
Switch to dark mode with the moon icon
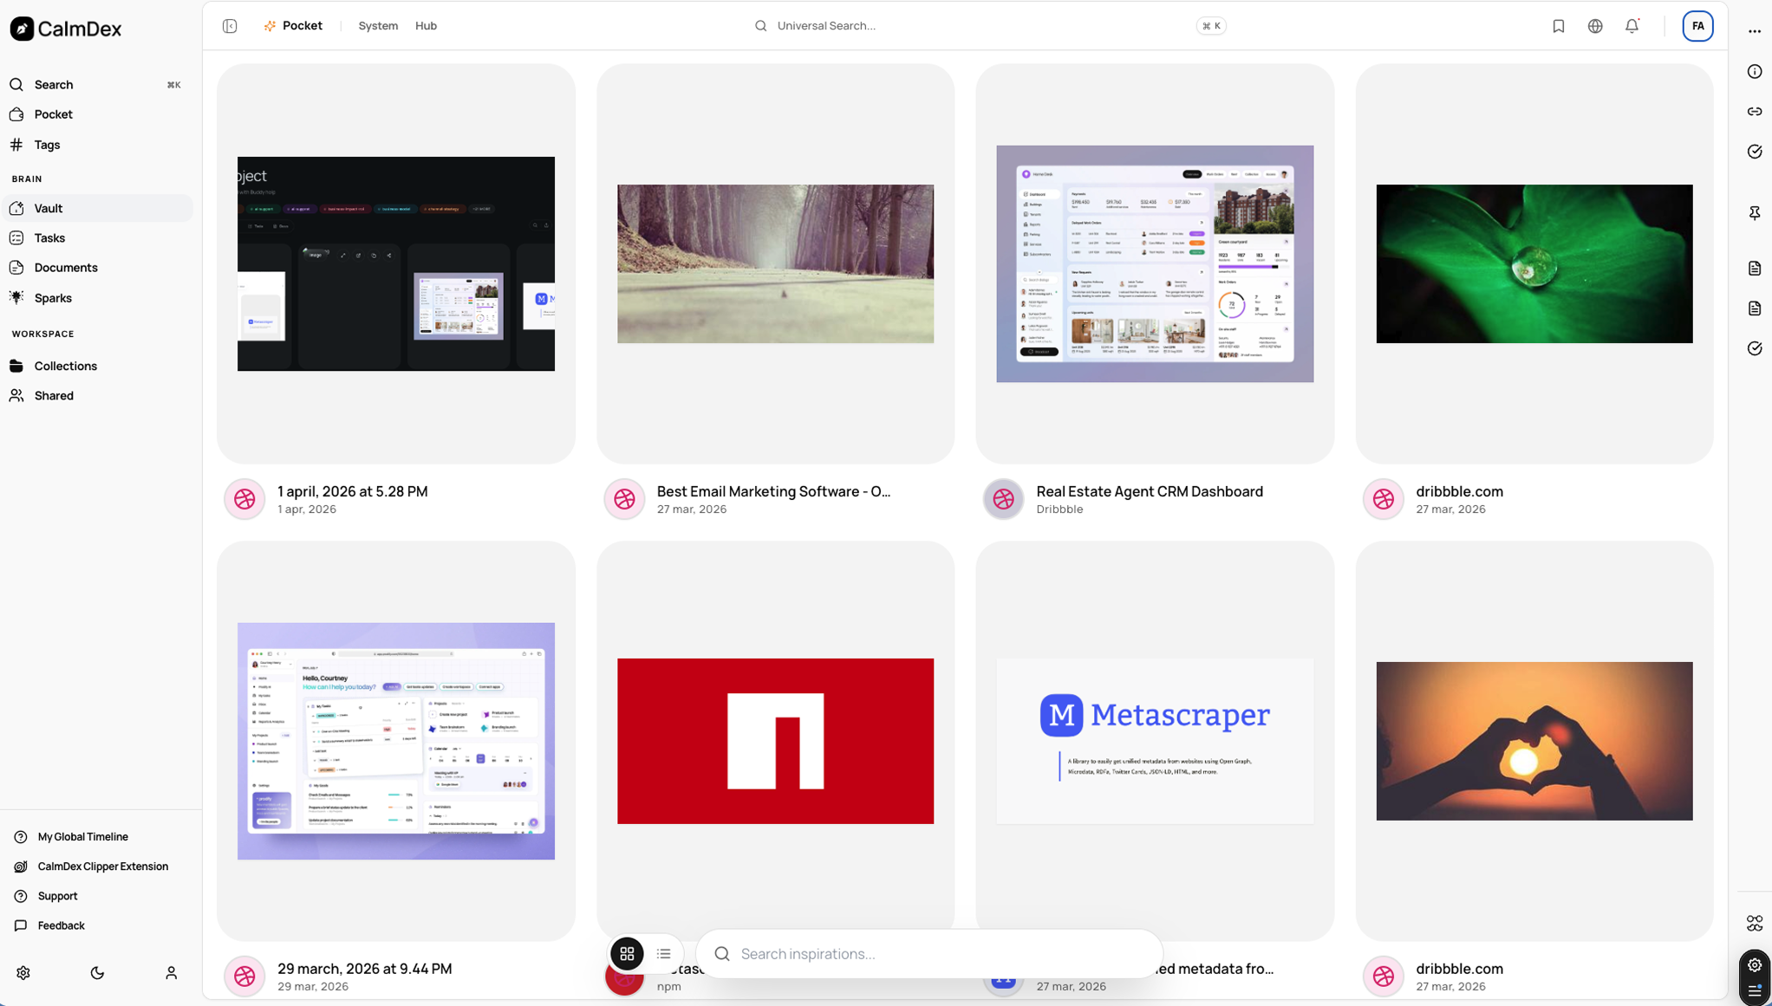point(96,973)
